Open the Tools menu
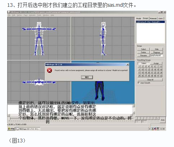The image size is (174, 147). pyautogui.click(x=39, y=15)
